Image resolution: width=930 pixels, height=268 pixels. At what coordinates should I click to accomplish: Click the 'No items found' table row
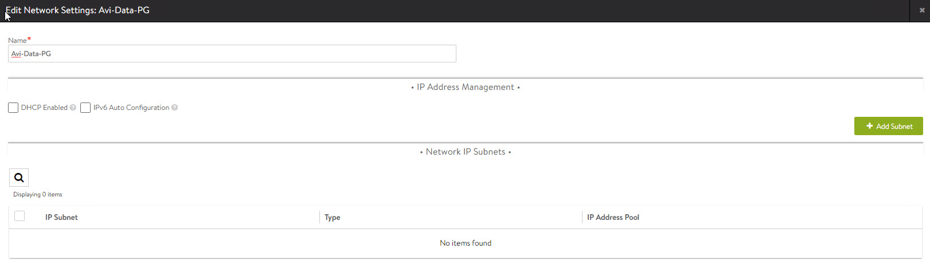pos(465,243)
